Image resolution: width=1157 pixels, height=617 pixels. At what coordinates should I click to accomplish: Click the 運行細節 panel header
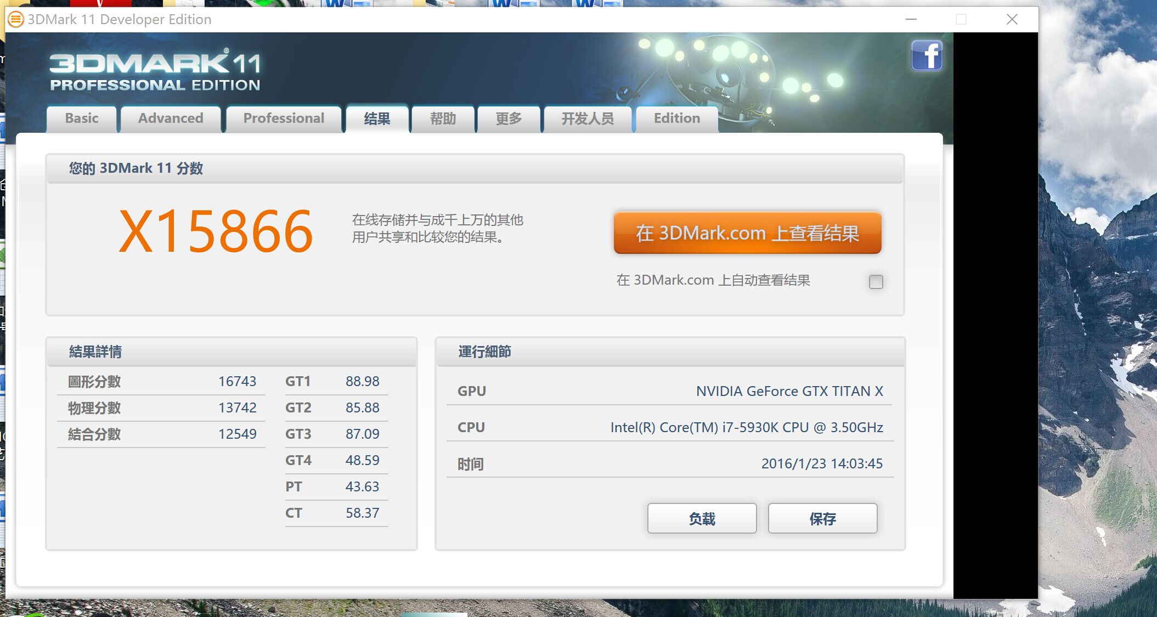(670, 352)
